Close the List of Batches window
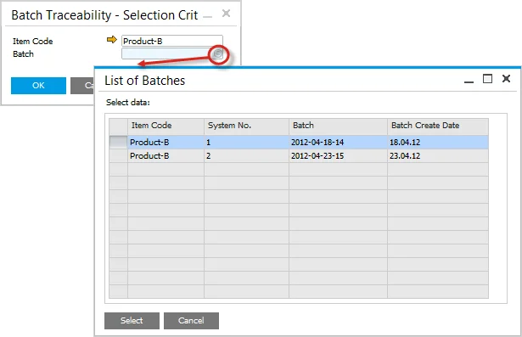 (x=506, y=79)
